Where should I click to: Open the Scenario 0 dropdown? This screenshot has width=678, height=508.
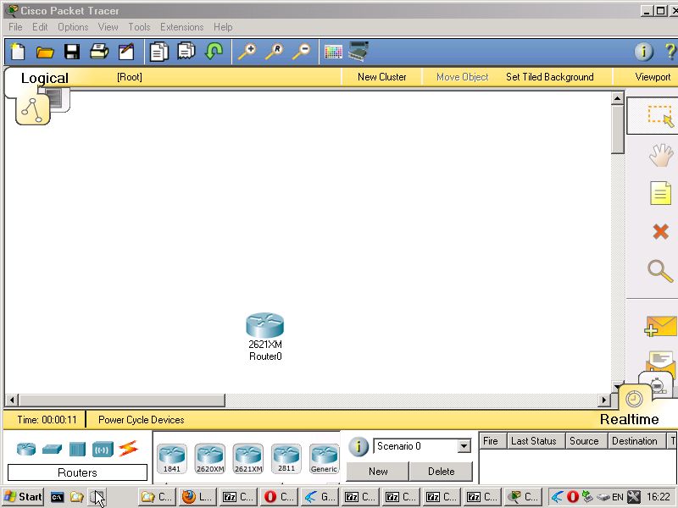464,446
